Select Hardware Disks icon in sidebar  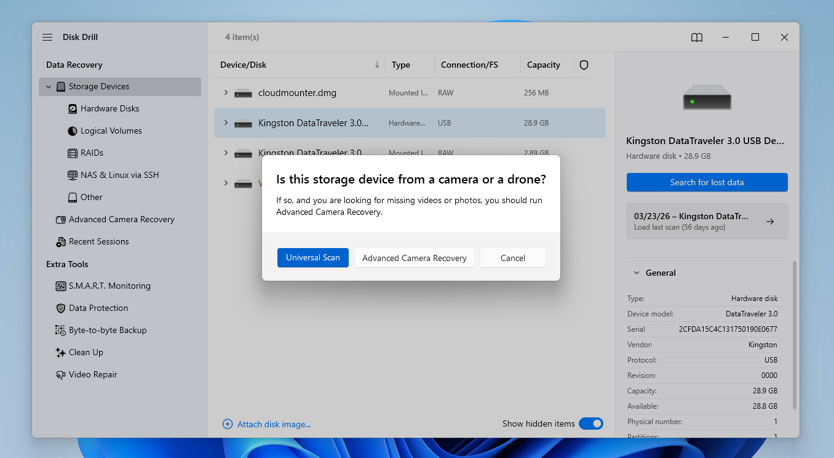click(73, 109)
